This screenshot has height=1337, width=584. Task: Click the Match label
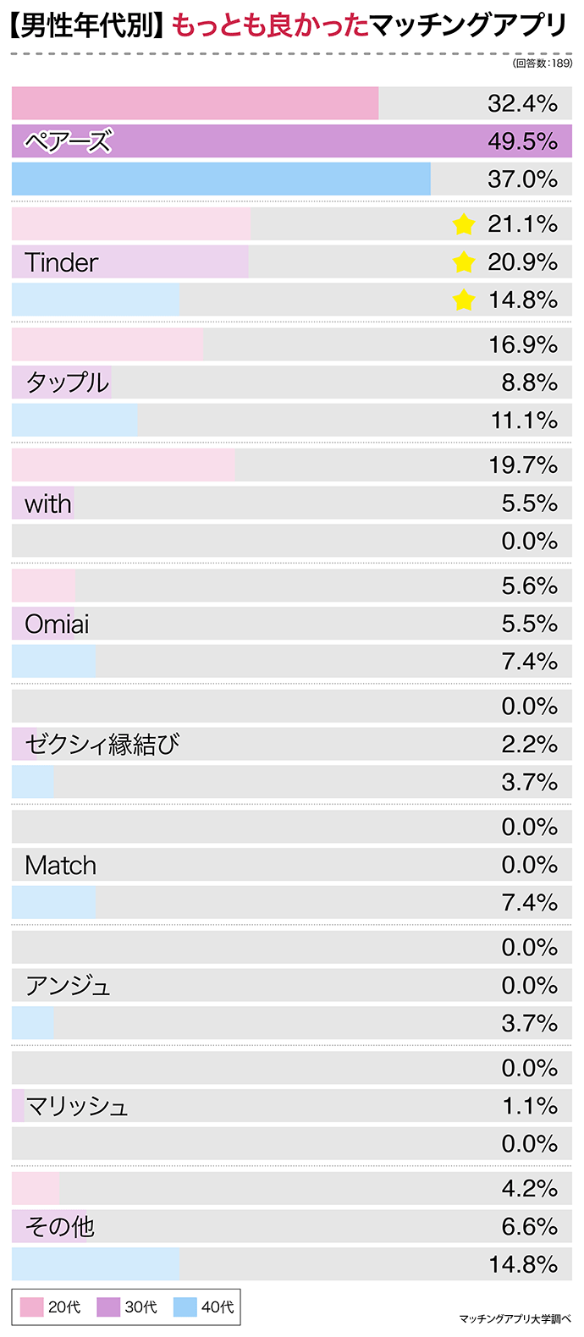61,866
